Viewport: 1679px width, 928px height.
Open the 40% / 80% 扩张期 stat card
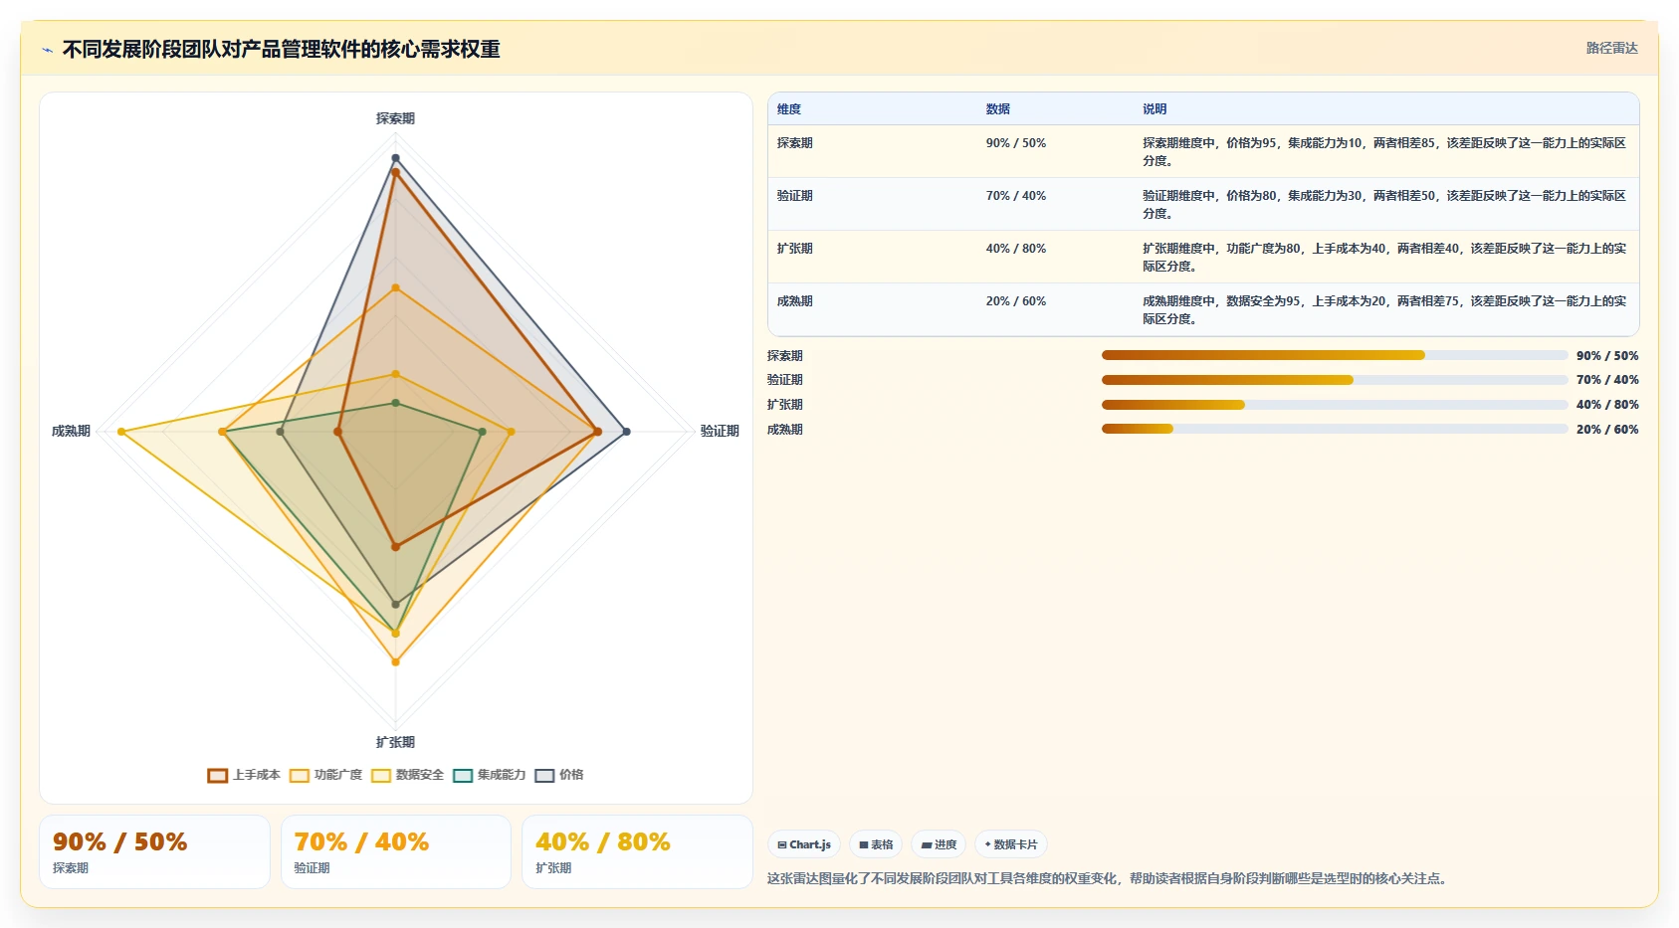tap(637, 852)
